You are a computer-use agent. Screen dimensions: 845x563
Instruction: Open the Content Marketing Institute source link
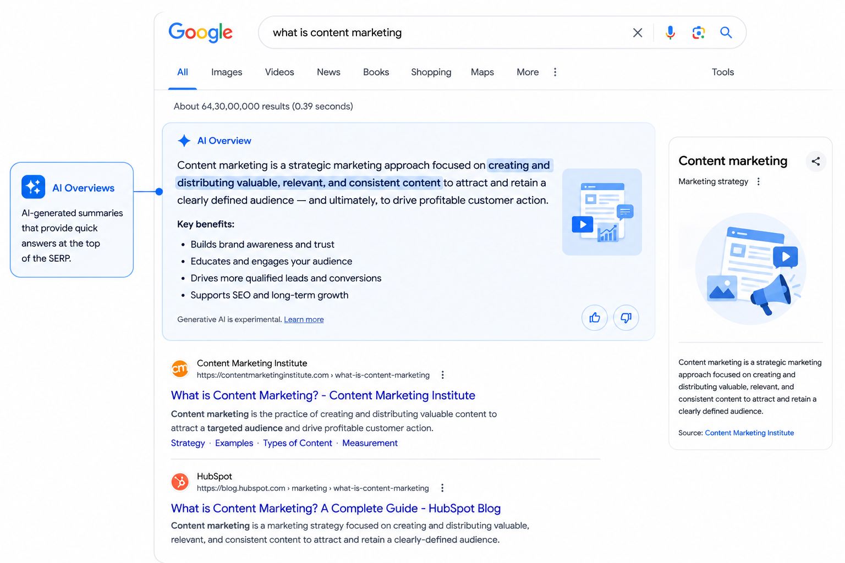pyautogui.click(x=749, y=433)
